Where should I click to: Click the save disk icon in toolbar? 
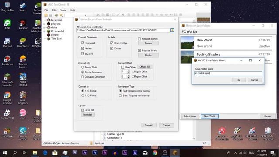(x=51, y=15)
